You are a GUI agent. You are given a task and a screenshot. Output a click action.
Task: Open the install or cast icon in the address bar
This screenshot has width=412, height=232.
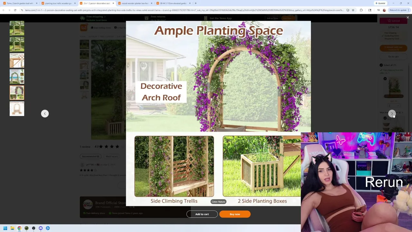[348, 10]
